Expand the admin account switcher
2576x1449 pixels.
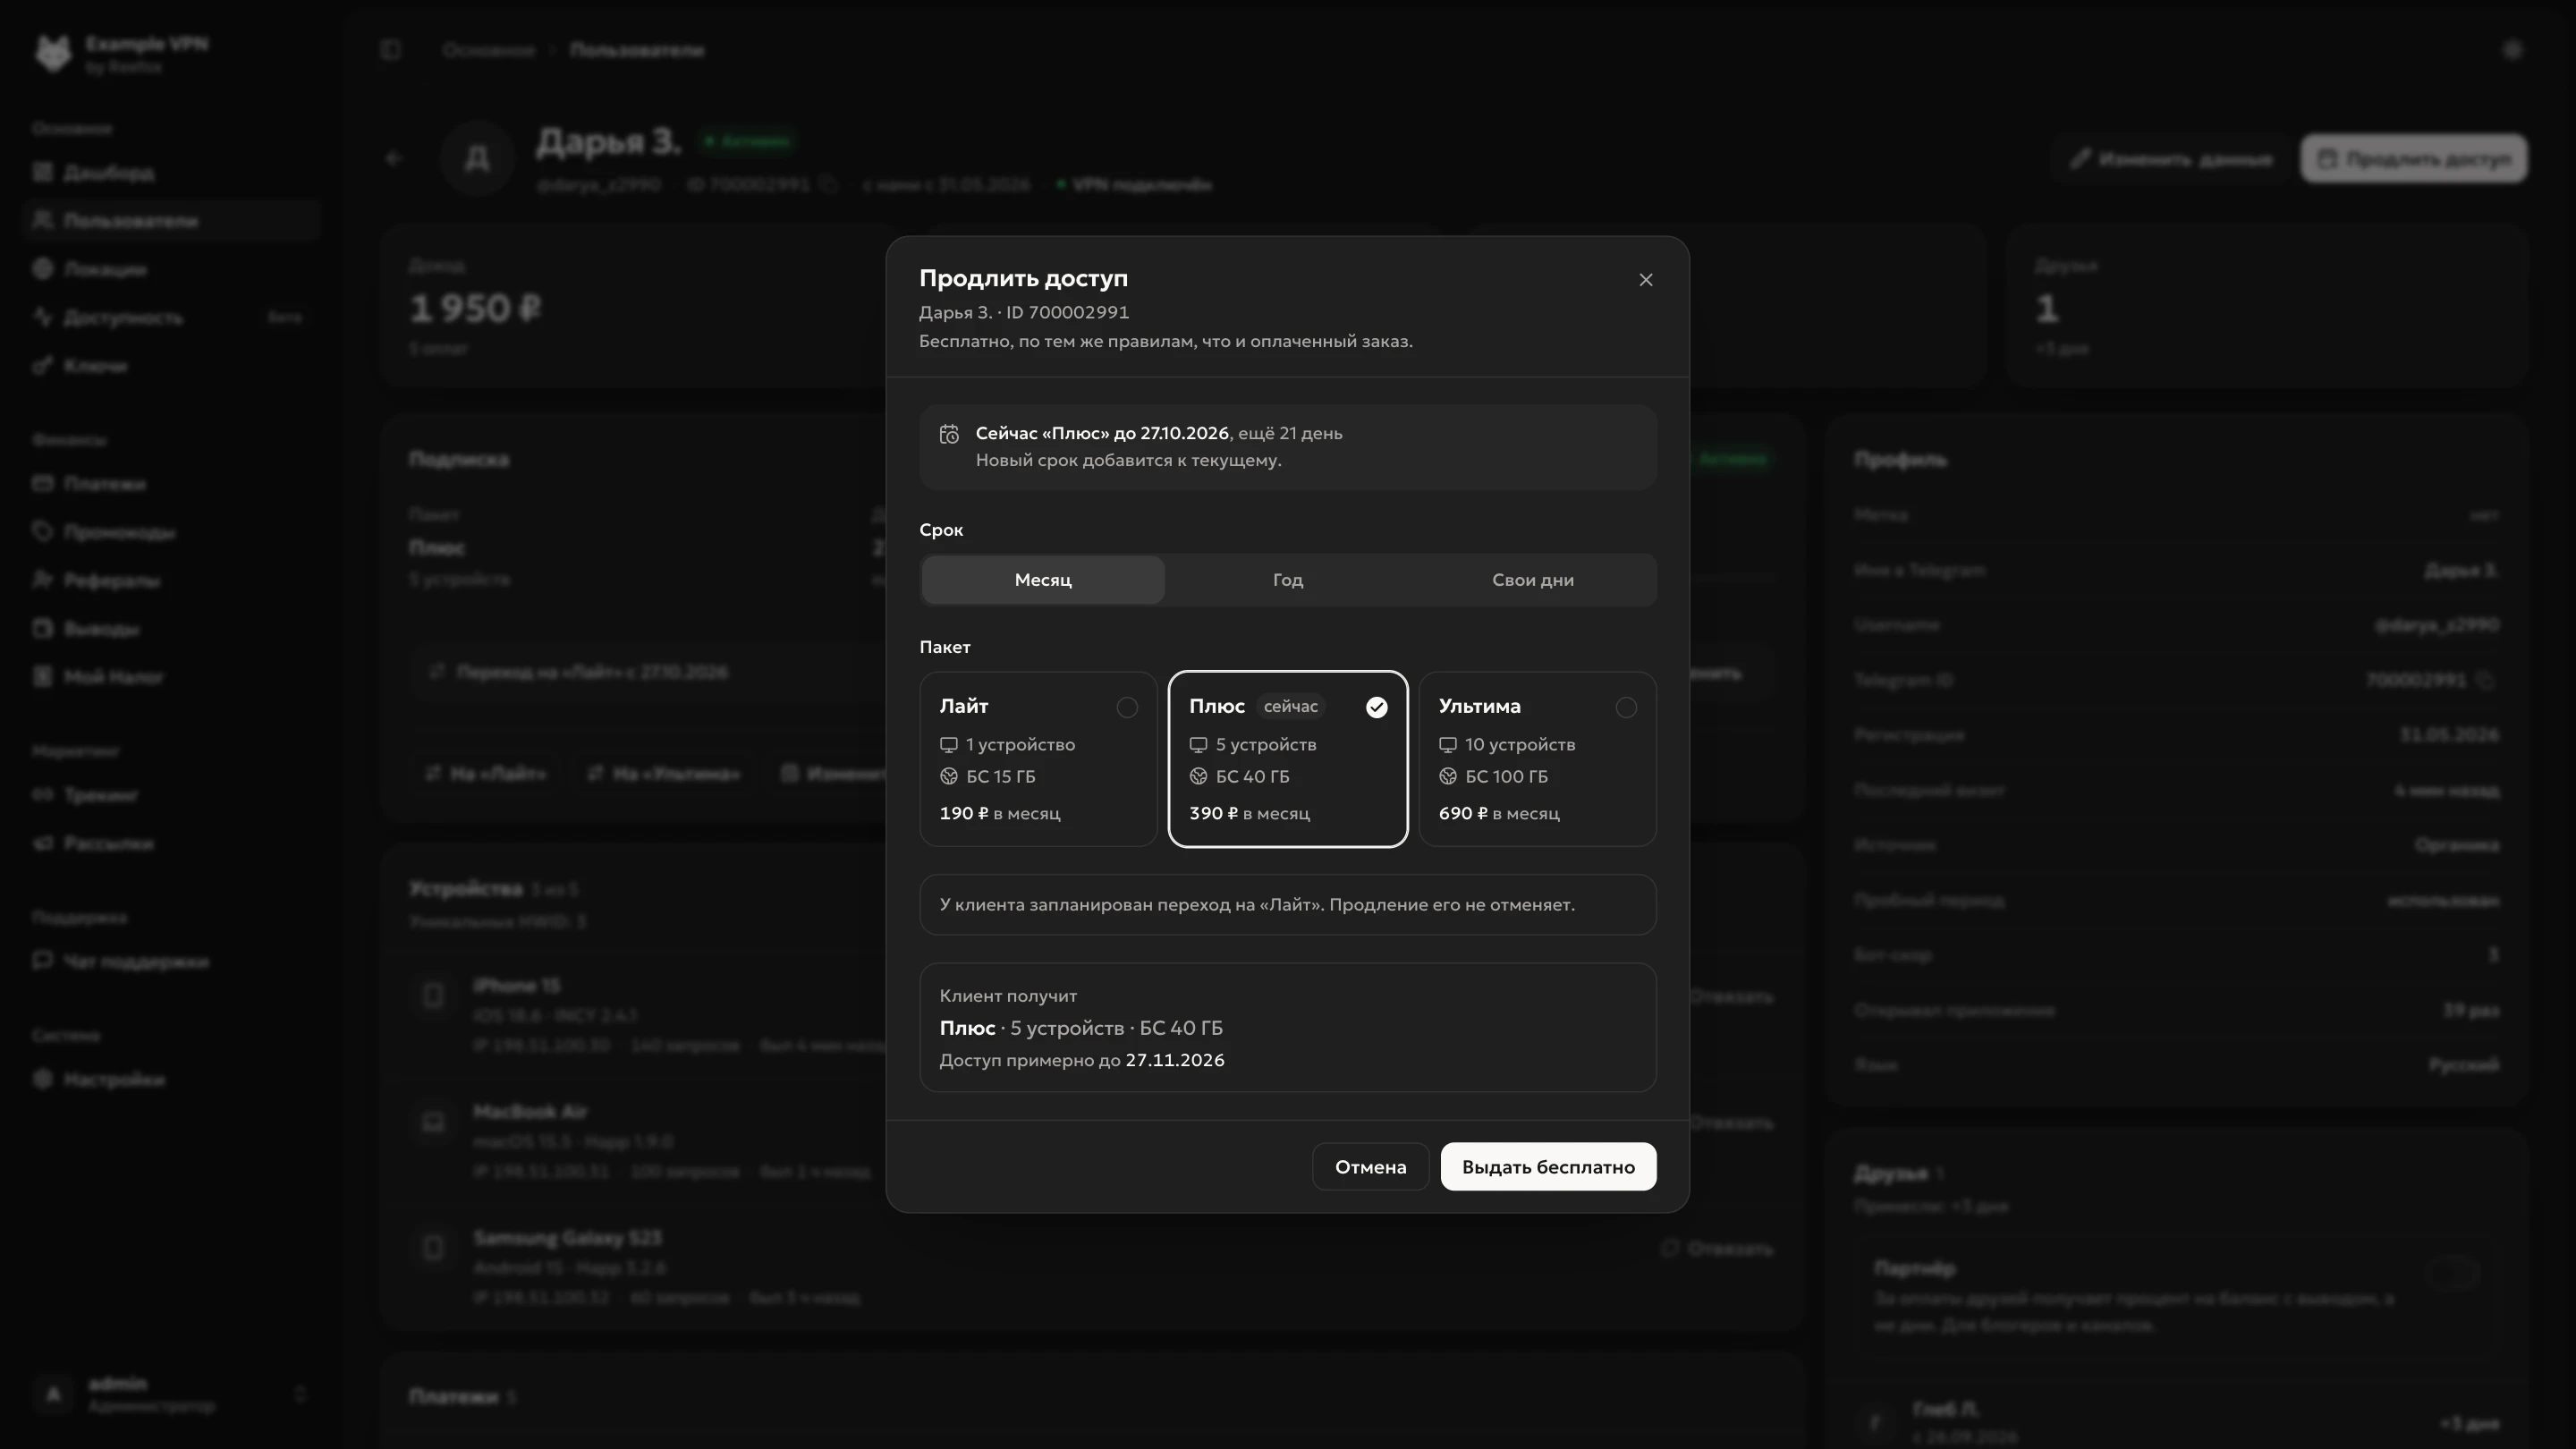(x=171, y=1394)
